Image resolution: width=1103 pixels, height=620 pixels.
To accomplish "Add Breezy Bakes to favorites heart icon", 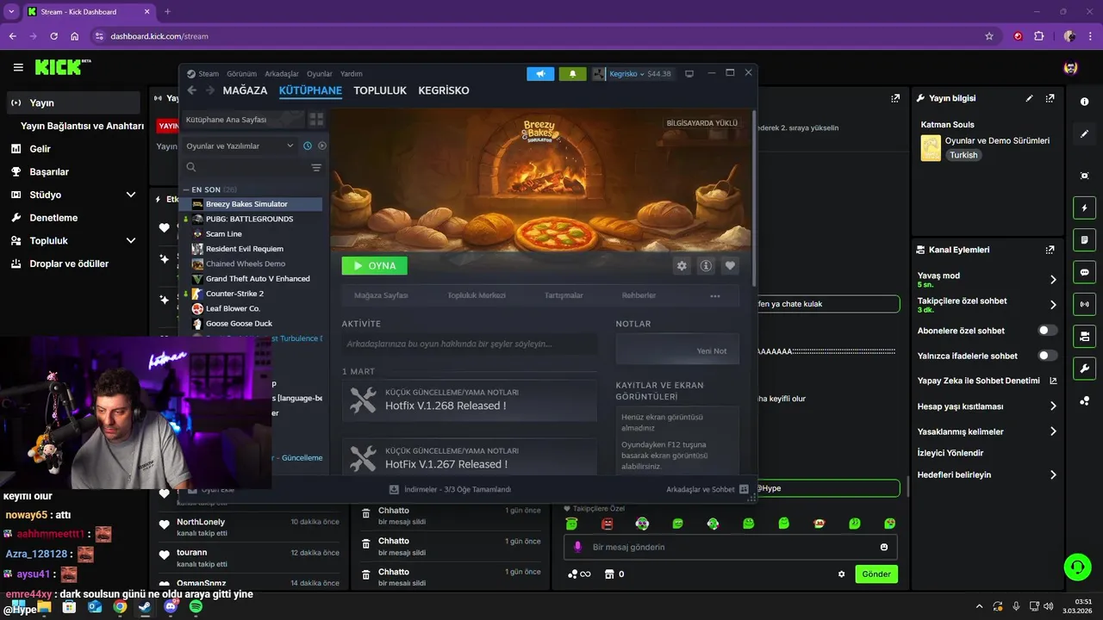I will (730, 266).
